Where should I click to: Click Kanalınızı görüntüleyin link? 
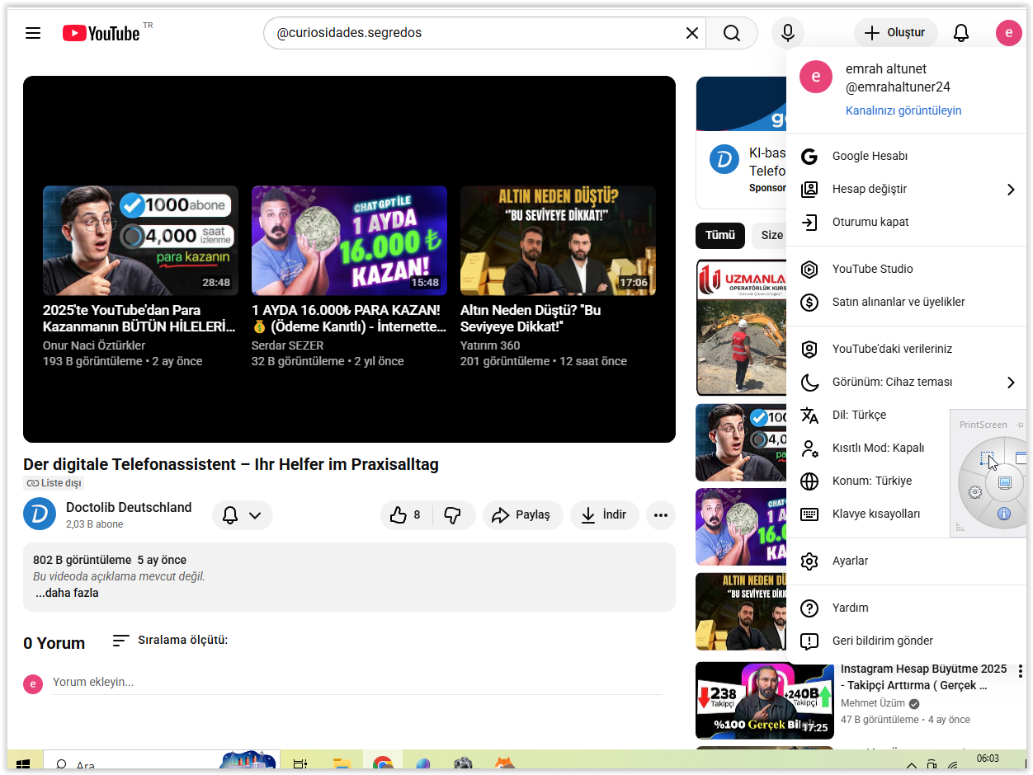coord(903,110)
